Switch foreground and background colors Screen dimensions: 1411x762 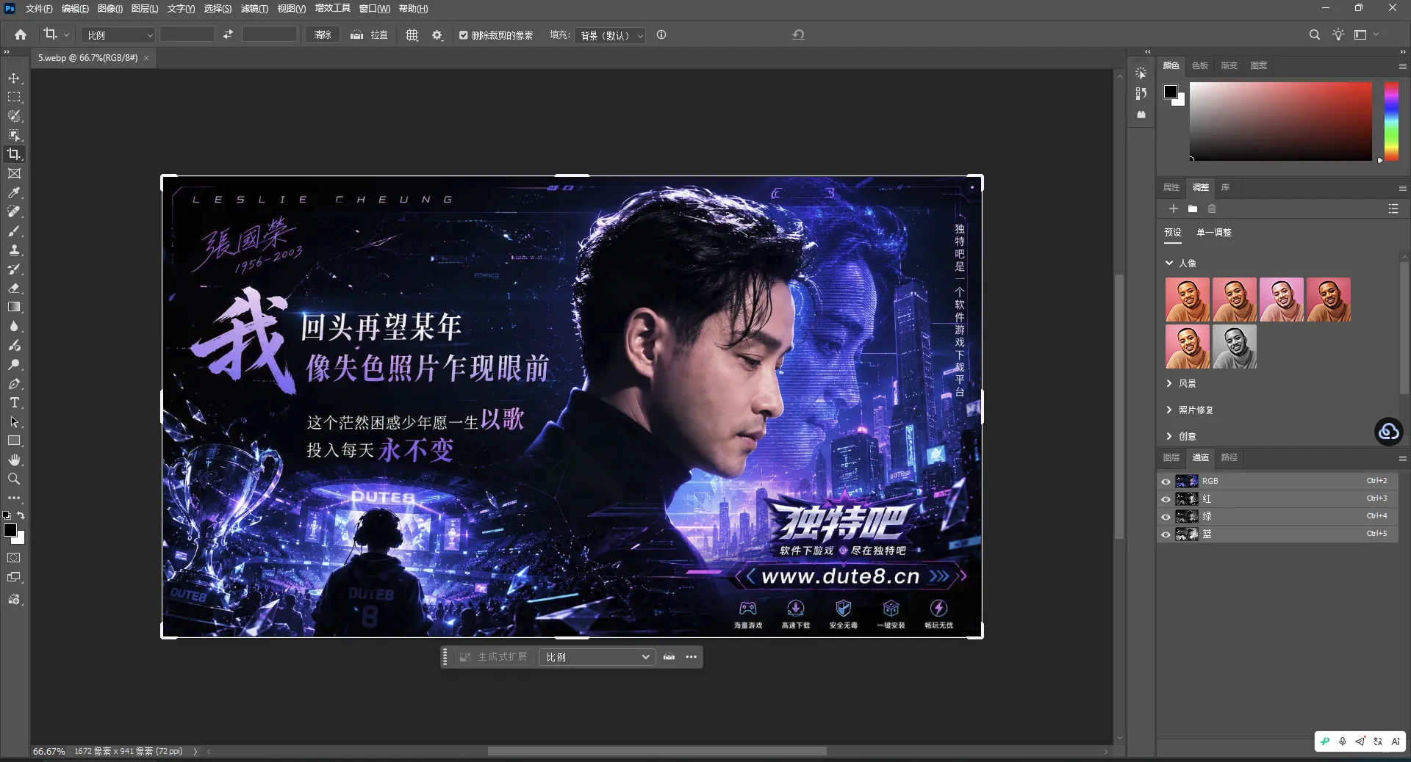click(21, 515)
